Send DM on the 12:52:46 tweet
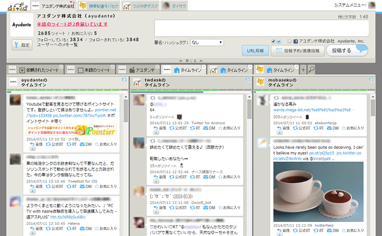This screenshot has width=382, height=236. 209,177
